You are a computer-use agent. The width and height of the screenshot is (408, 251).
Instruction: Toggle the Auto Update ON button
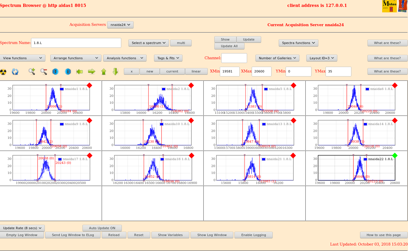tap(102, 228)
